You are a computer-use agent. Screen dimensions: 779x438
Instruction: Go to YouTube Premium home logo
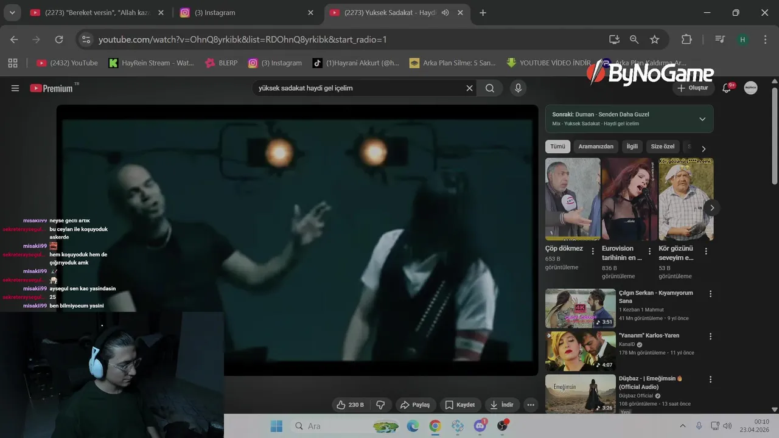click(51, 88)
